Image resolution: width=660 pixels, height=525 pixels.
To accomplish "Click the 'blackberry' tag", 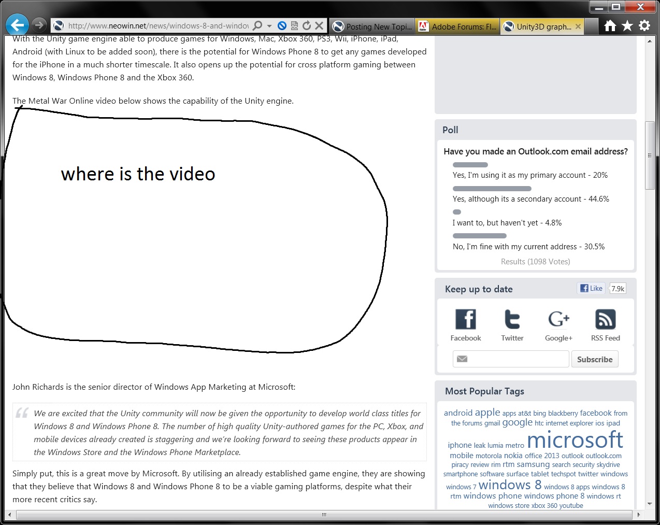I will [x=563, y=414].
